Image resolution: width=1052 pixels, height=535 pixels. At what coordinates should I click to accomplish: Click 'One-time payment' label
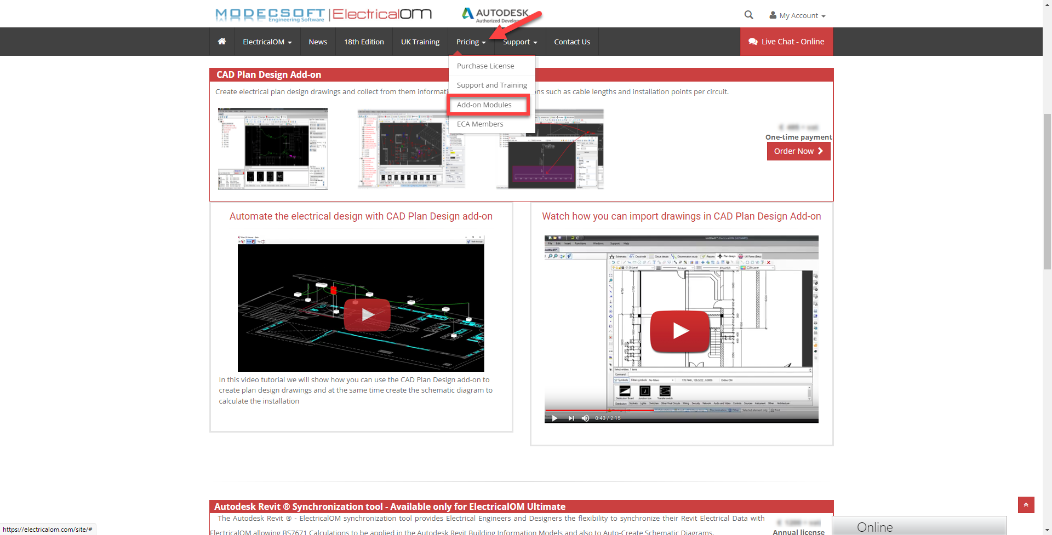(x=798, y=137)
